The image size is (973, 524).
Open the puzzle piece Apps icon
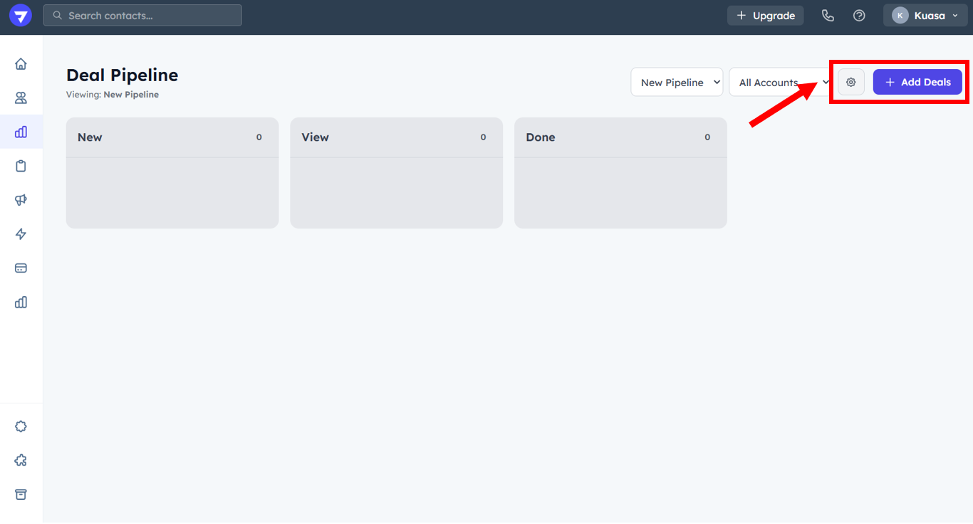pyautogui.click(x=21, y=461)
